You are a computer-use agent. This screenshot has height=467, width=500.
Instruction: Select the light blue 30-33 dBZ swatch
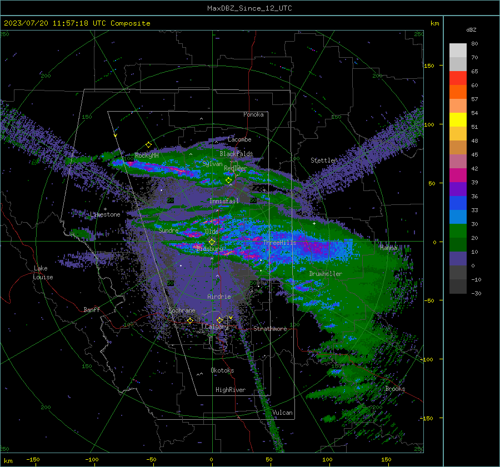[458, 217]
